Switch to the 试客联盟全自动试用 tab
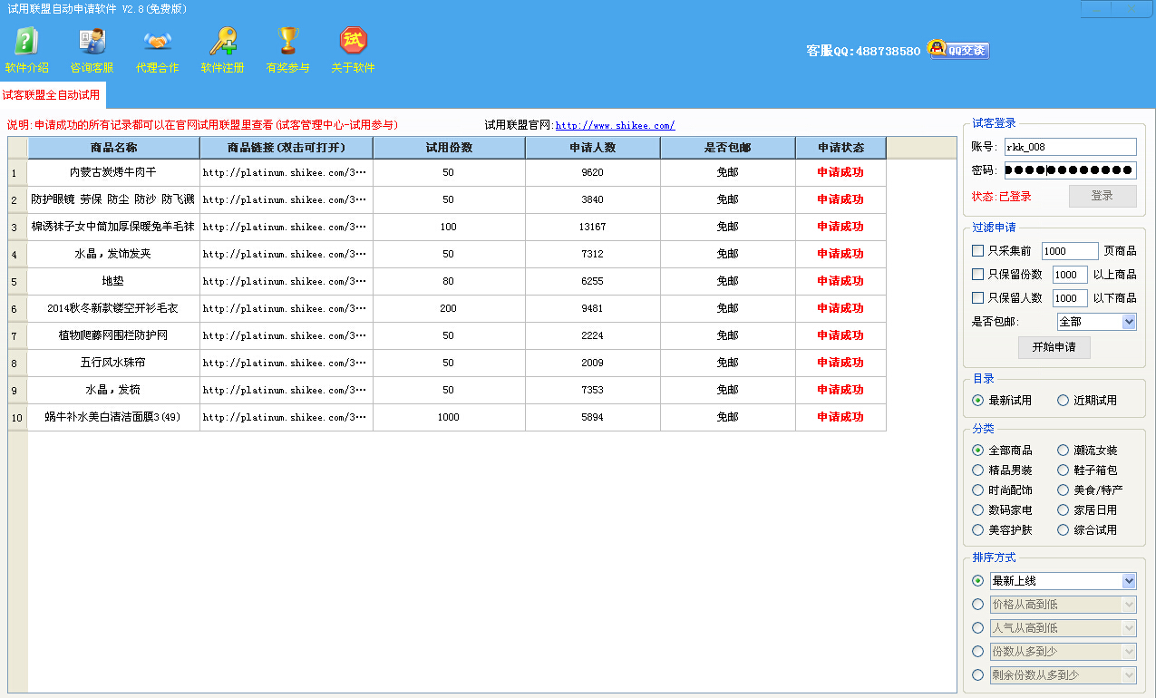Screen dimensions: 1156x698 pos(52,95)
